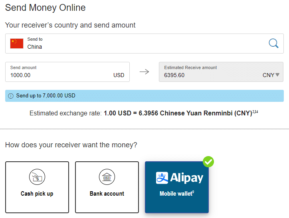Click the bank building icon
This screenshot has height=218, width=289.
(x=107, y=177)
